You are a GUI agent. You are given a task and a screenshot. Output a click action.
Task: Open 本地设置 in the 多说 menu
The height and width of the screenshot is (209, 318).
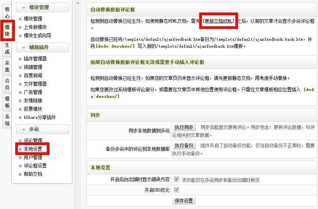coord(33,149)
